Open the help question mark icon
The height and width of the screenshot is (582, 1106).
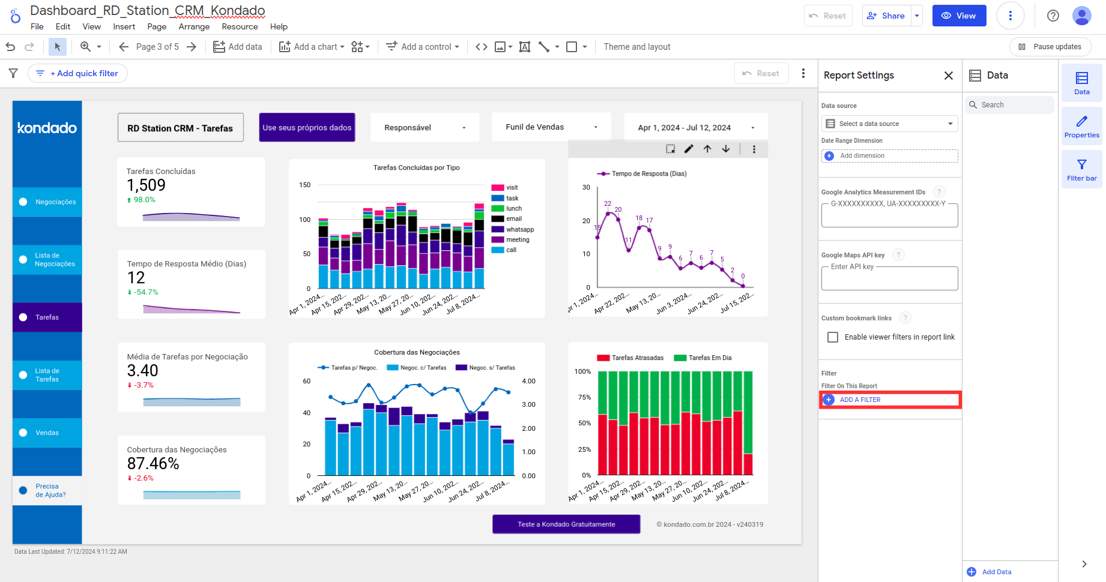pyautogui.click(x=1053, y=16)
